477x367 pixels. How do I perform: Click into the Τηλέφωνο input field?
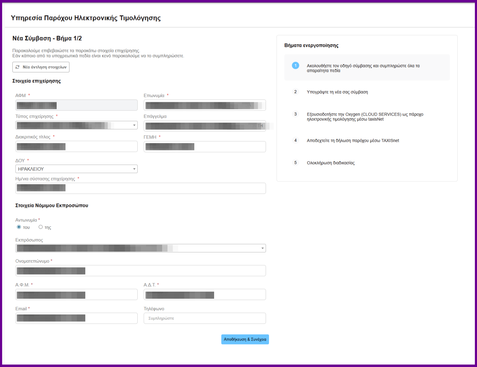point(205,318)
